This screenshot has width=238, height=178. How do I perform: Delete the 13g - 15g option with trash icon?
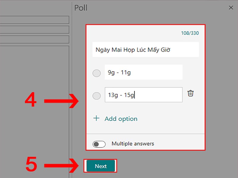190,93
